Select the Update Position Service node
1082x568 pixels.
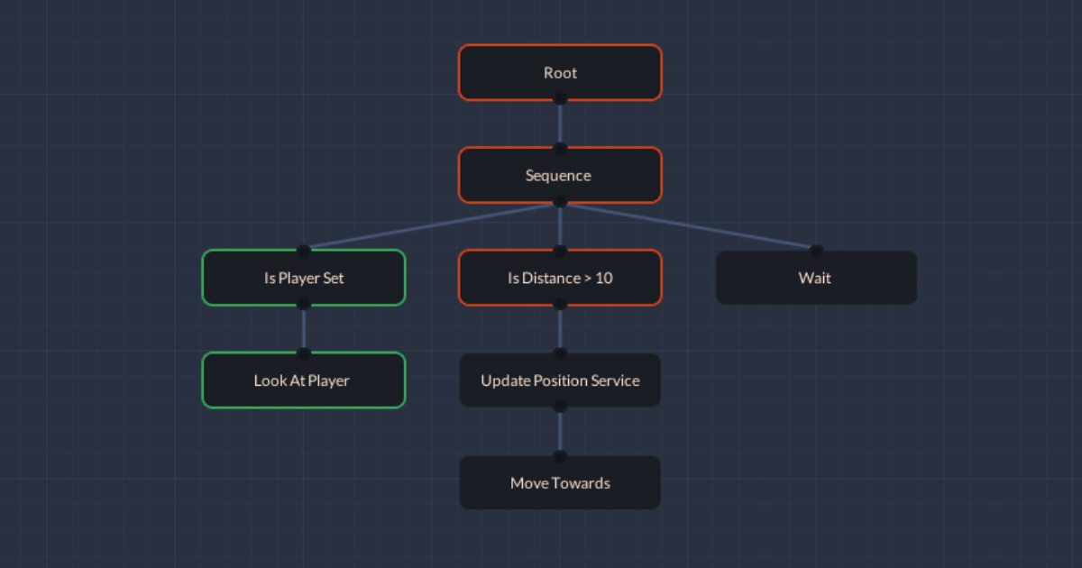pyautogui.click(x=560, y=380)
